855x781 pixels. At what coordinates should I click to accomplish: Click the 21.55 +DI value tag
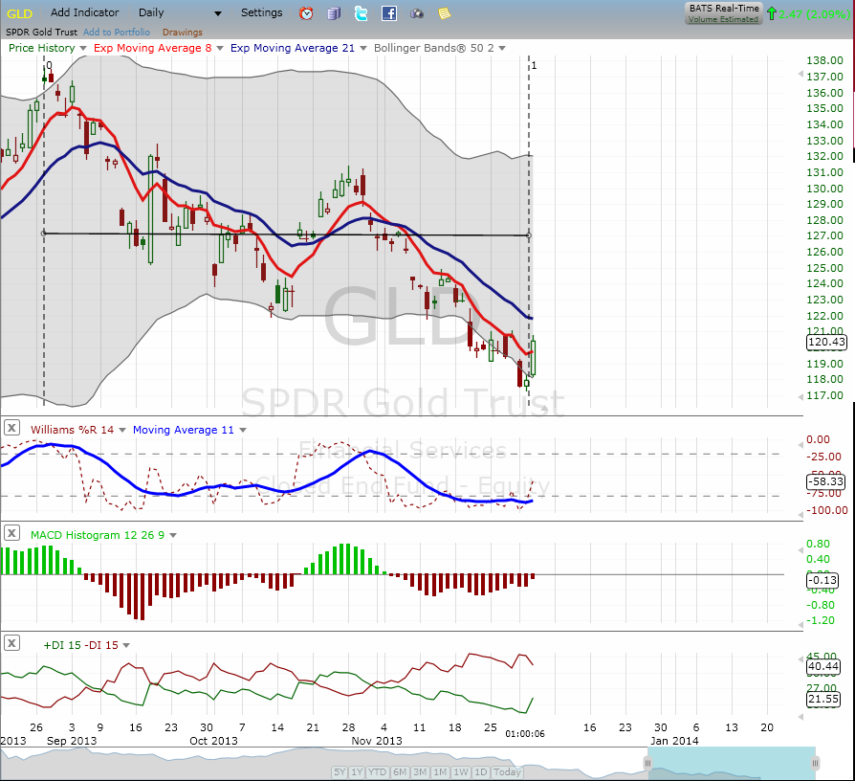point(823,700)
